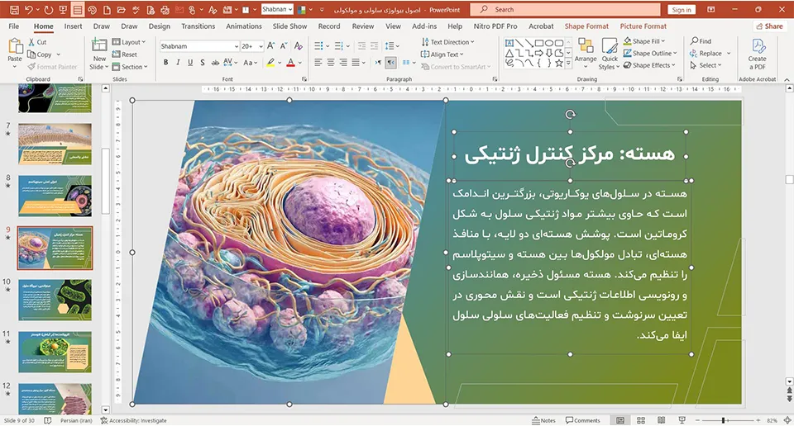Click the Save icon in quick access toolbar

[x=14, y=10]
